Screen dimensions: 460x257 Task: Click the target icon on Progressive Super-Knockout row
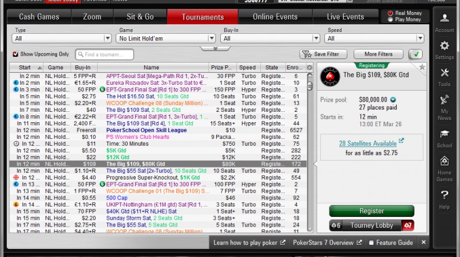tap(16, 177)
